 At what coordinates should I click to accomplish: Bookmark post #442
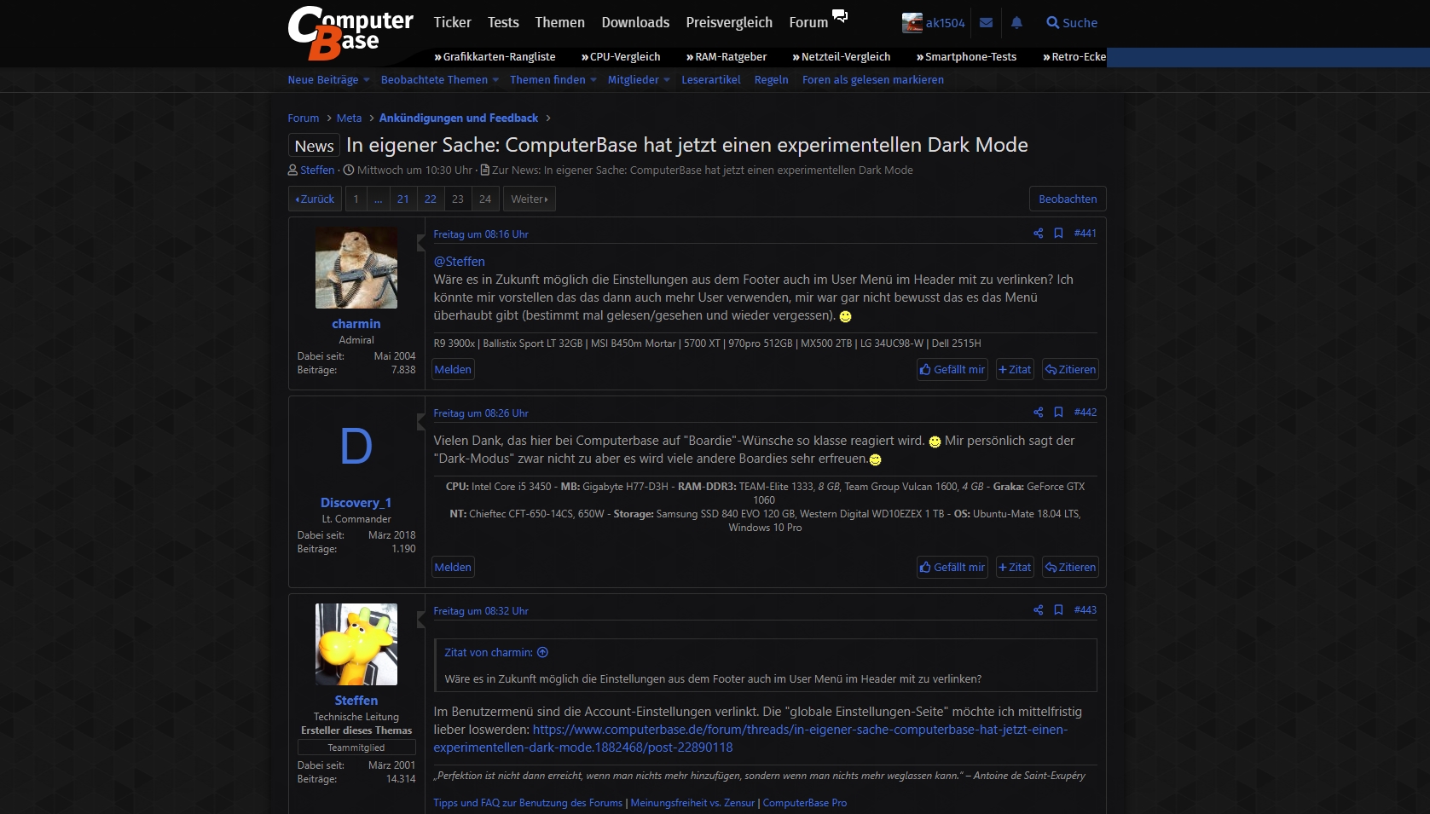tap(1058, 413)
